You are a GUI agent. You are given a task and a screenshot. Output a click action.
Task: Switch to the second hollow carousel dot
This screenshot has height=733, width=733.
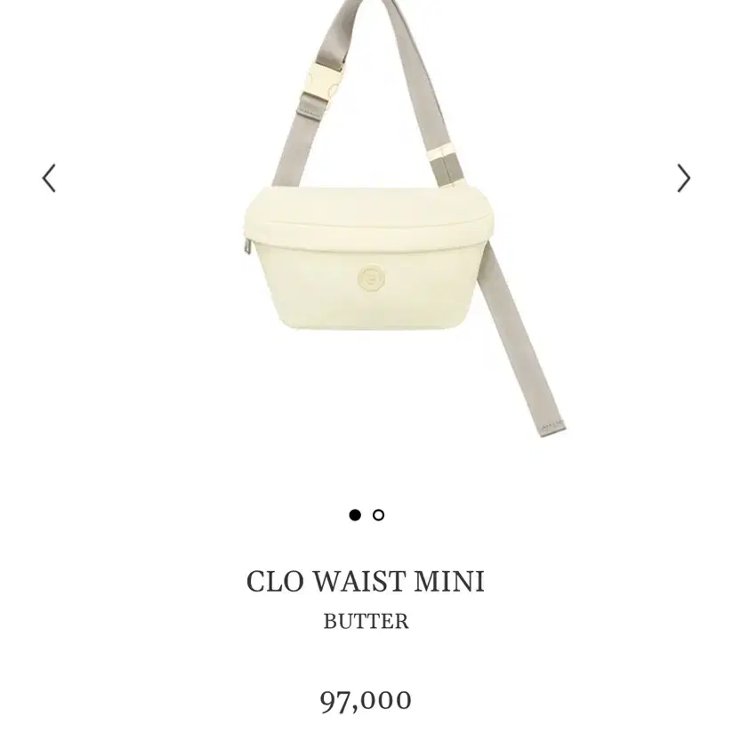tap(379, 515)
